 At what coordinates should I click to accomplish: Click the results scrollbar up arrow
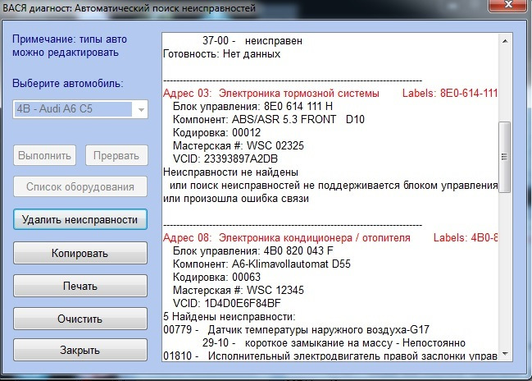[505, 41]
